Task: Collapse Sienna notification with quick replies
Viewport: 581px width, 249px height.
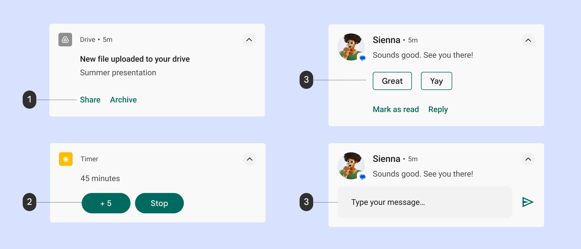Action: point(528,40)
